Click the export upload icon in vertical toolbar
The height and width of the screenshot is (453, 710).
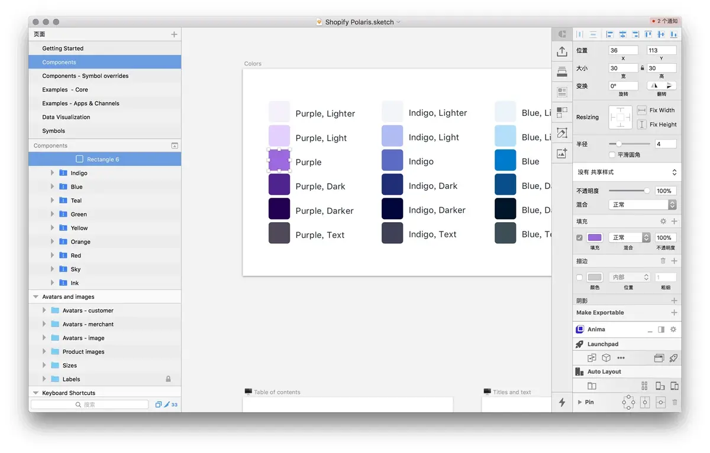(x=561, y=52)
